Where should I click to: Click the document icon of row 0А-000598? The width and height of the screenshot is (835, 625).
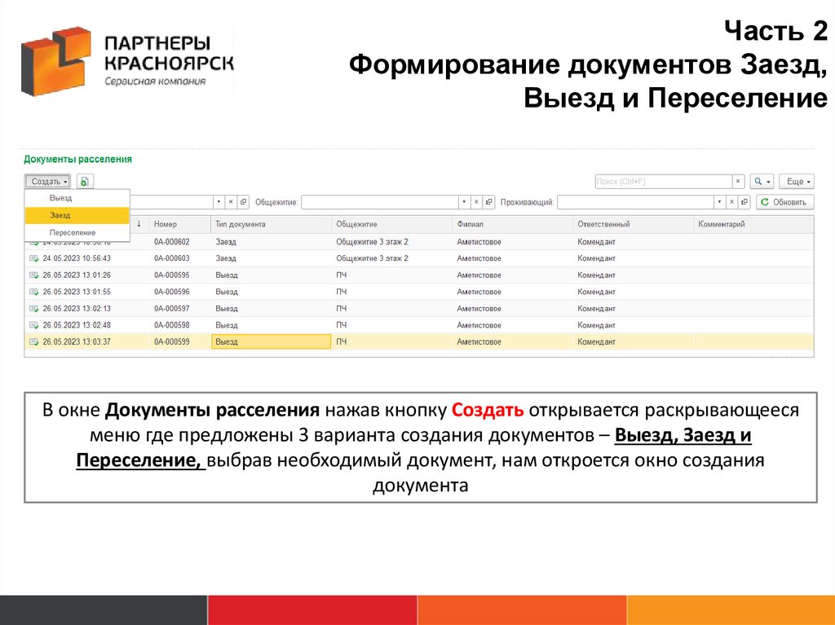(34, 325)
